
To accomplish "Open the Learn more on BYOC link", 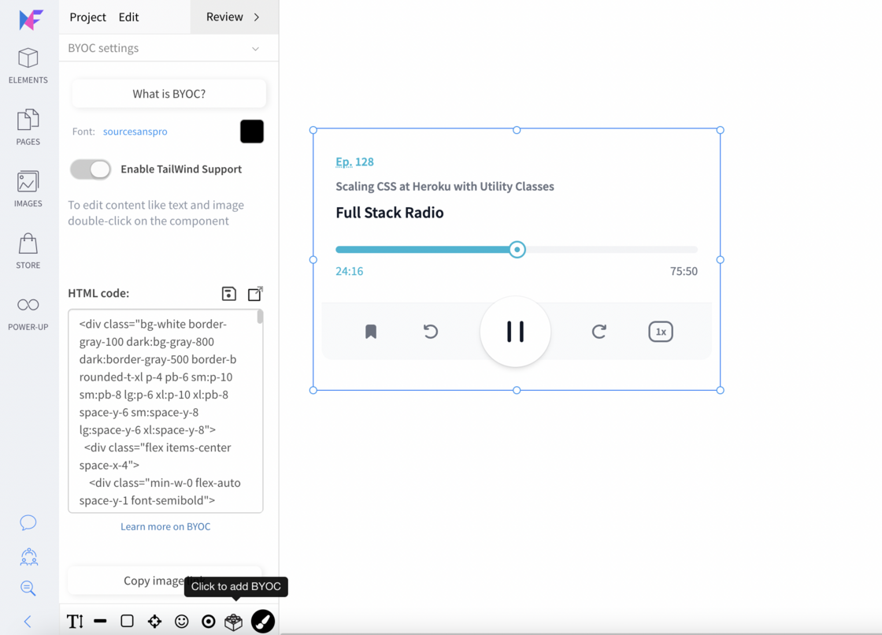I will tap(165, 526).
